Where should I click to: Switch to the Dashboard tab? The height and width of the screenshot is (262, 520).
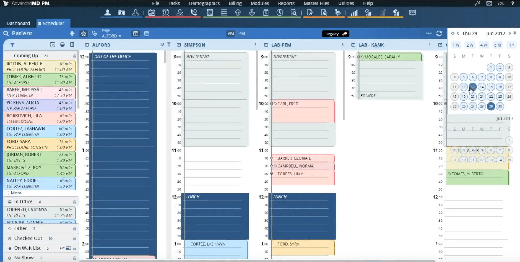click(18, 23)
